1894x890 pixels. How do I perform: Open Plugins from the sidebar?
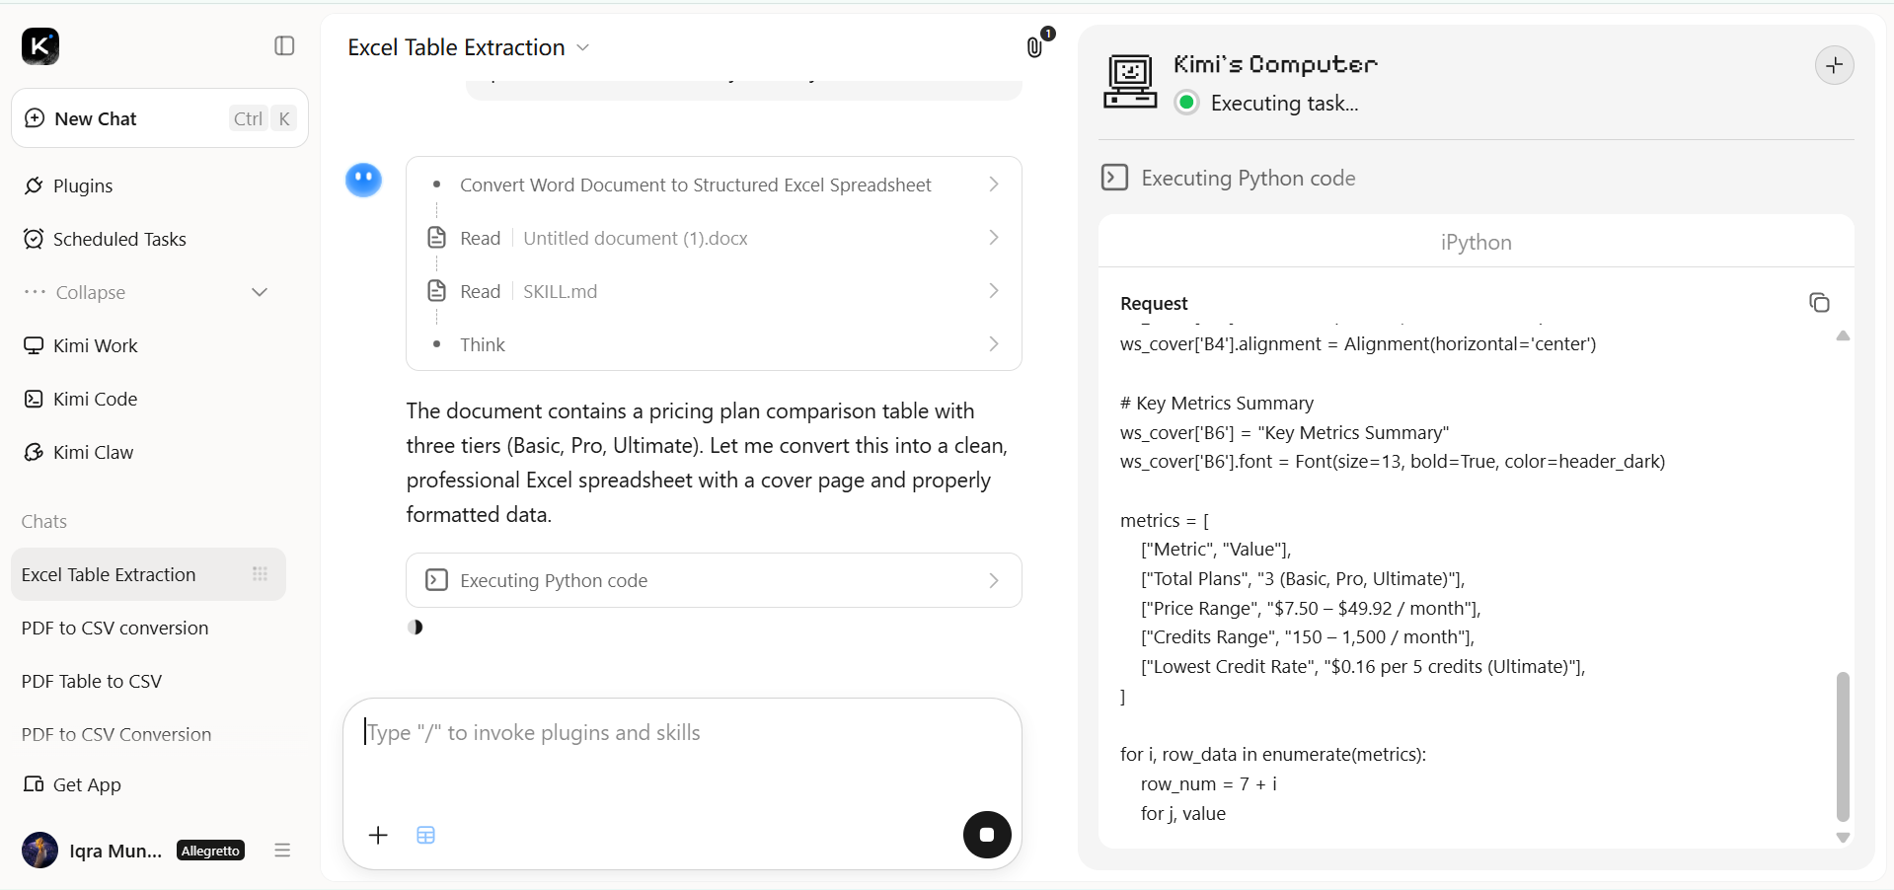pyautogui.click(x=83, y=185)
